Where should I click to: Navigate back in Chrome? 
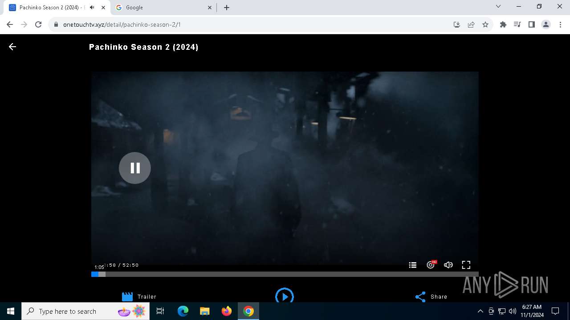(x=10, y=24)
